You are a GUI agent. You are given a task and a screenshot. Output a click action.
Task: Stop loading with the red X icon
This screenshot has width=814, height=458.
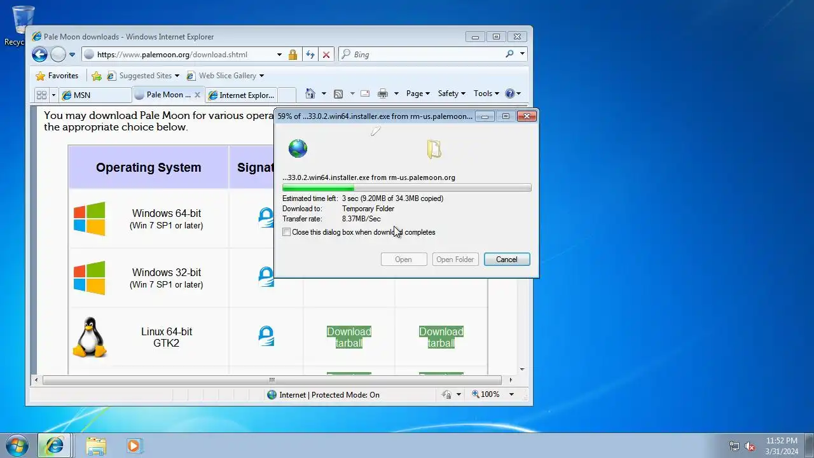pyautogui.click(x=326, y=55)
